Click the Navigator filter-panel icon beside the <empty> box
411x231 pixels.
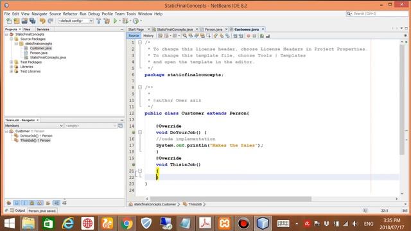121,126
